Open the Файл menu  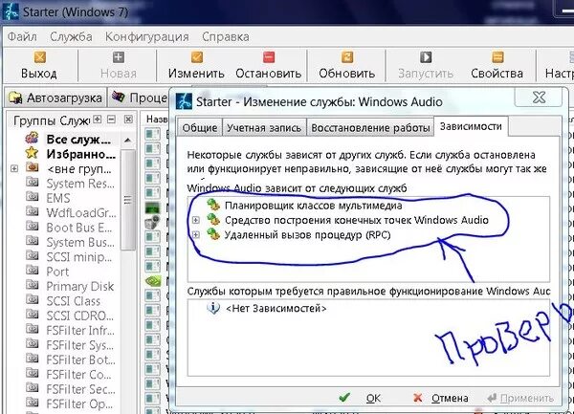tap(22, 36)
